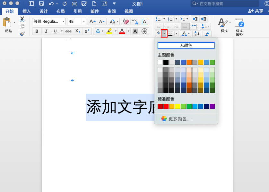Expand underline style dropdown arrow
The width and height of the screenshot is (269, 192).
[62, 31]
